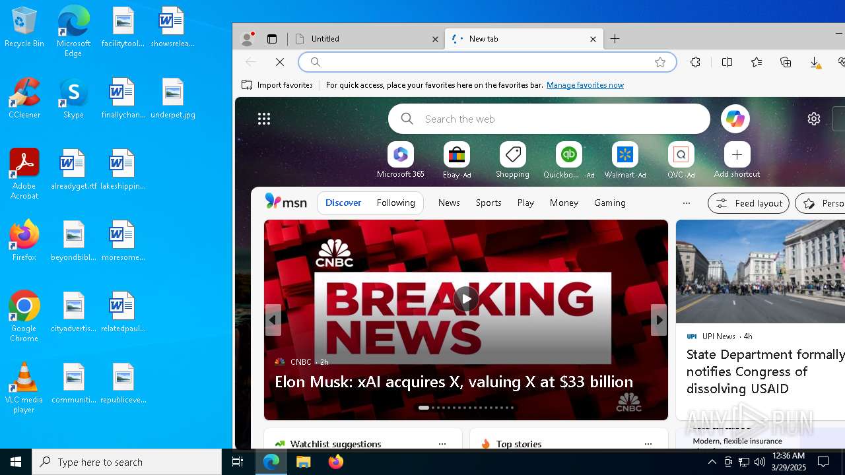Select CCleaner desktop icon
Image resolution: width=845 pixels, height=475 pixels.
(24, 98)
